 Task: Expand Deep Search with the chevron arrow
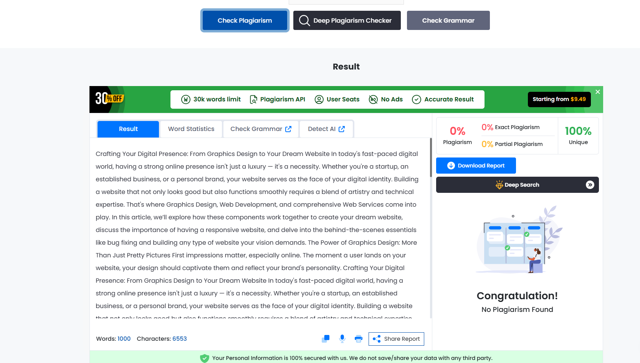pos(590,185)
